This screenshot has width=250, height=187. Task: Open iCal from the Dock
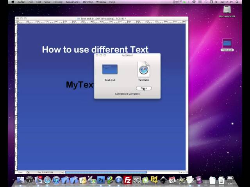pos(172,180)
